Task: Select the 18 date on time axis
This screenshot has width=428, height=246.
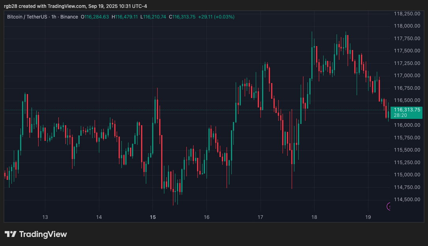Action: (x=314, y=217)
